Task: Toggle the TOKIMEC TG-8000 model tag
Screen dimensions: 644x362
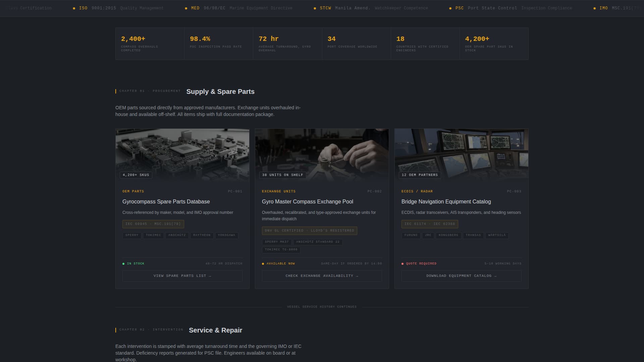Action: pyautogui.click(x=281, y=249)
